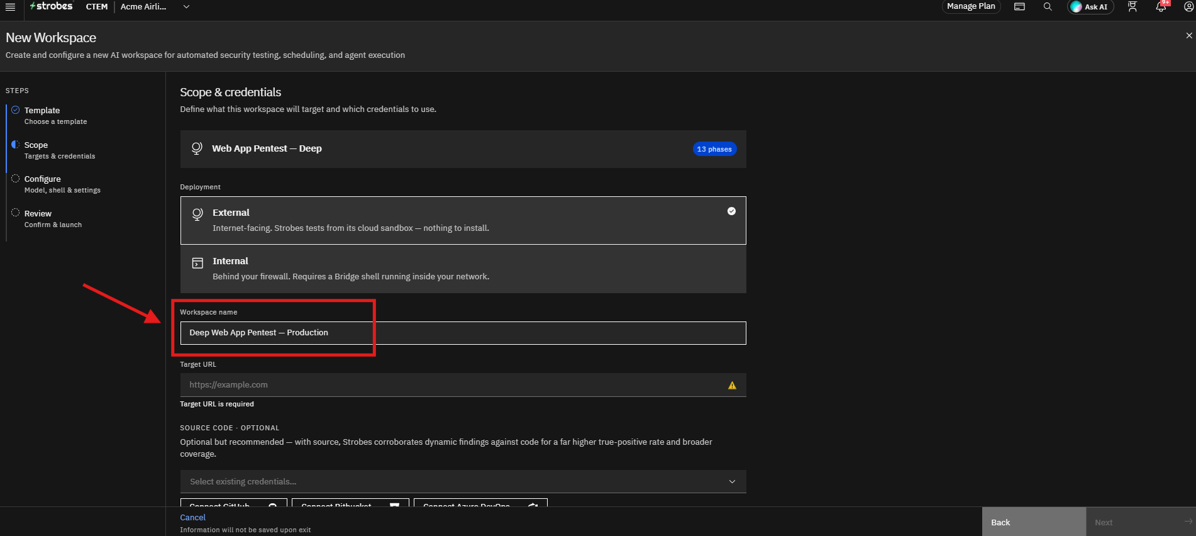
Task: Go to Review step in sidebar
Action: [53, 218]
